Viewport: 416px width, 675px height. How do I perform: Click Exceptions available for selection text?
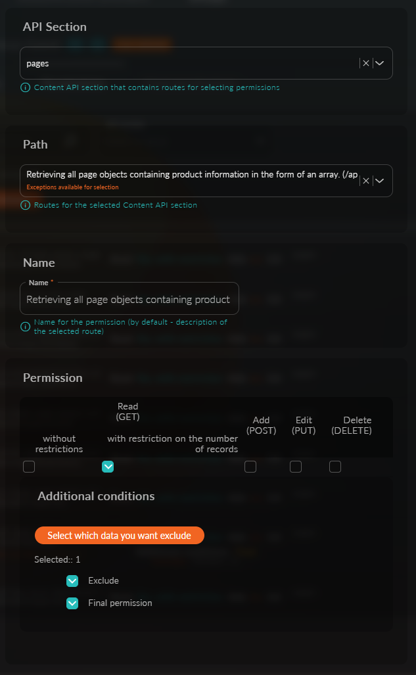click(72, 187)
